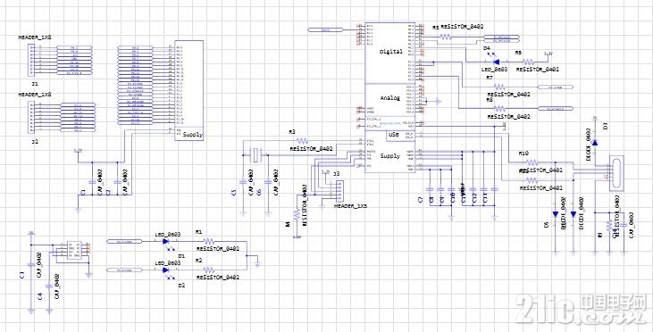Select the D2 LED symbol
This screenshot has width=653, height=332.
pos(166,270)
